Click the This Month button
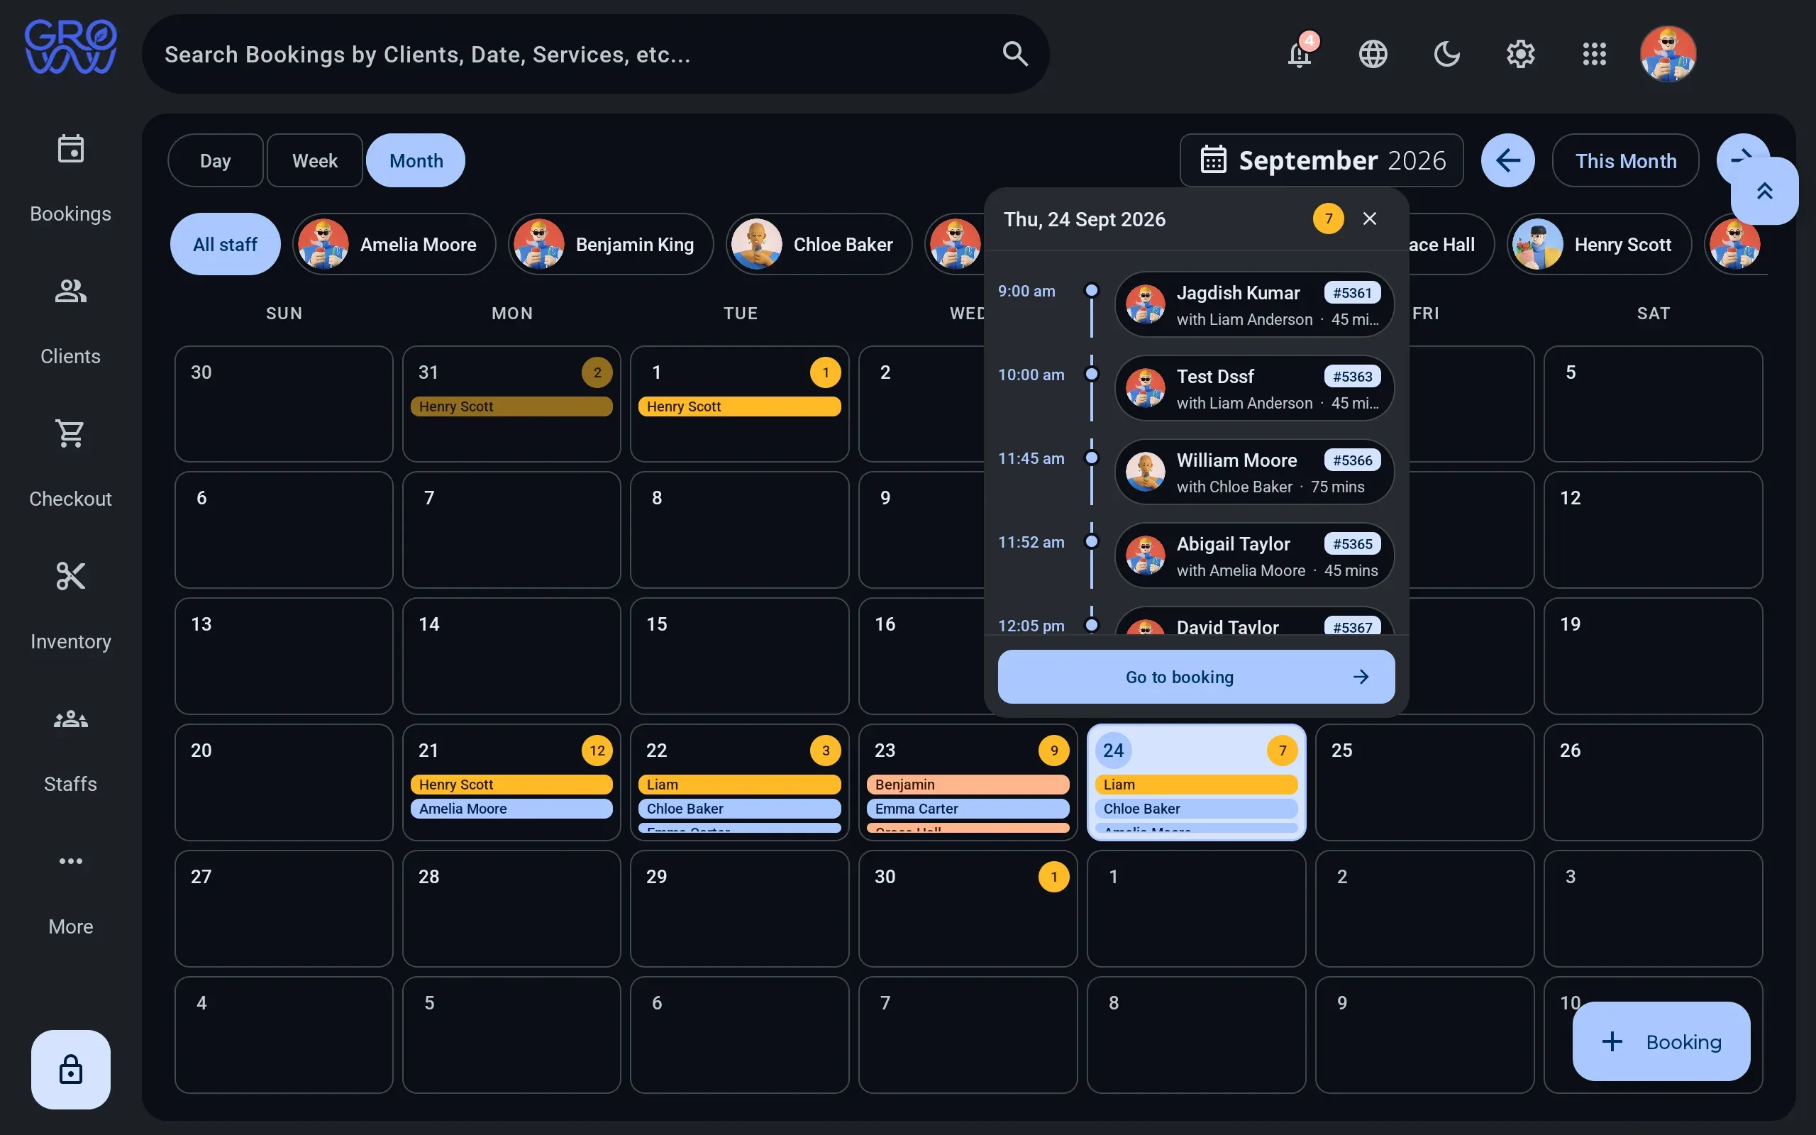The width and height of the screenshot is (1816, 1135). (x=1625, y=160)
